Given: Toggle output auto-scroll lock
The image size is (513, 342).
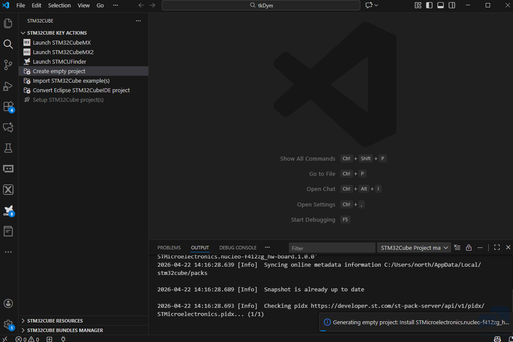Looking at the screenshot, I should [468, 248].
